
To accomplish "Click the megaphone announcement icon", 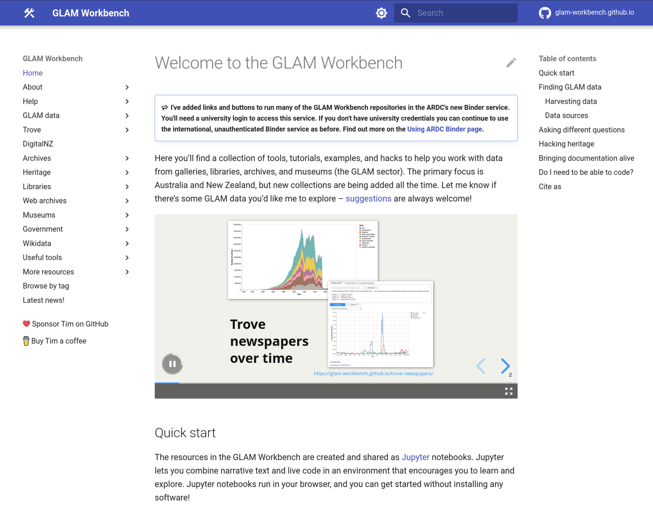I will [x=165, y=107].
